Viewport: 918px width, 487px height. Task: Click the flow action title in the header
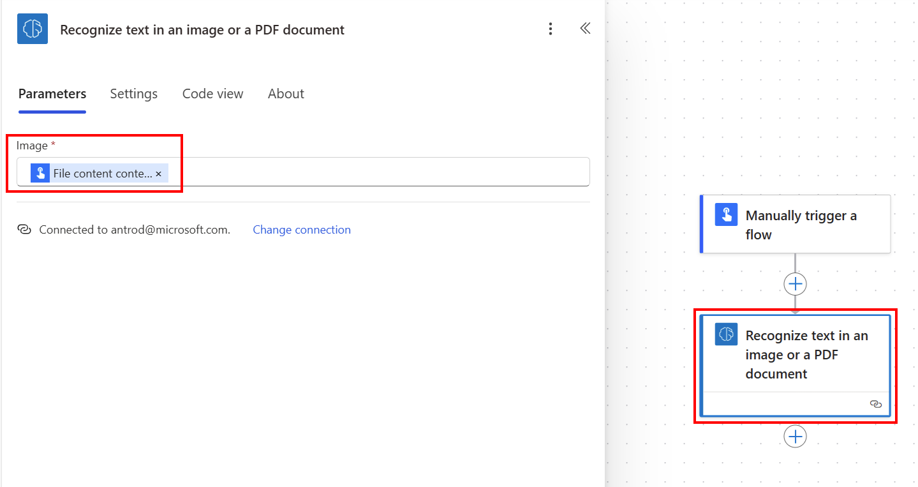pyautogui.click(x=202, y=29)
